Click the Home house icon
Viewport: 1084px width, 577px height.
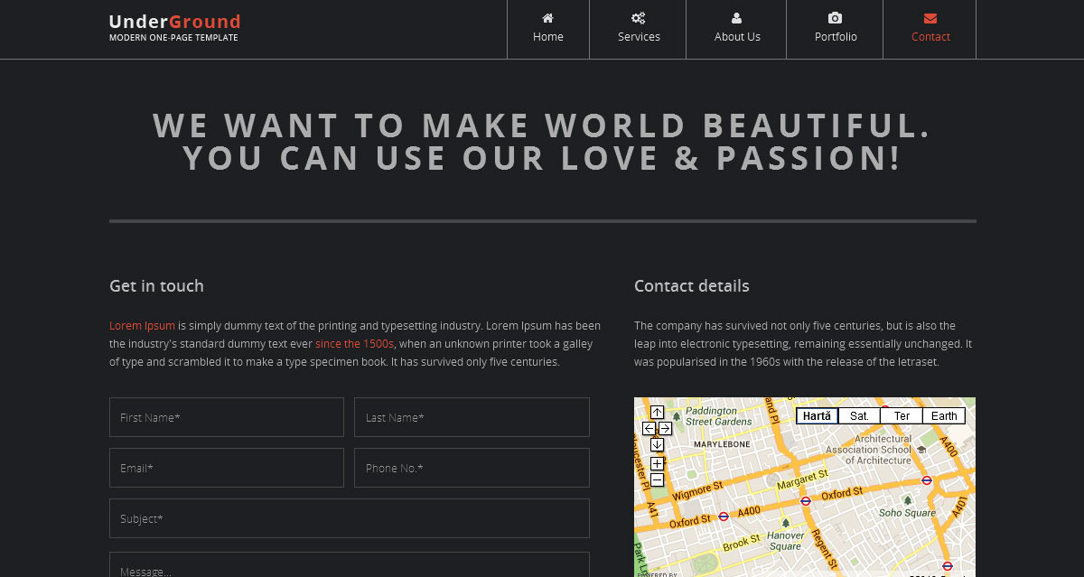pyautogui.click(x=547, y=18)
